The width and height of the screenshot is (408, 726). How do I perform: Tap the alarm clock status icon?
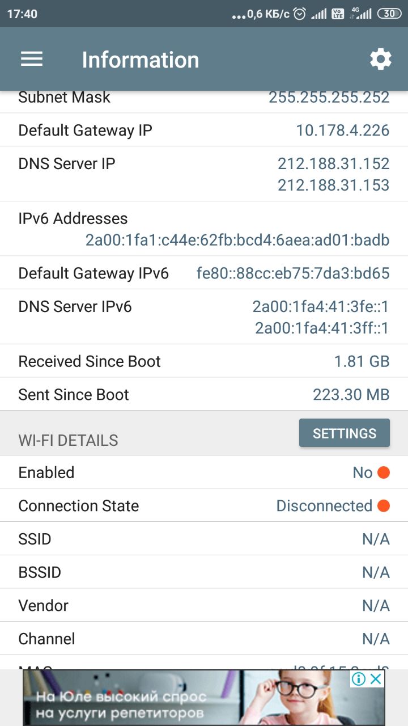300,14
